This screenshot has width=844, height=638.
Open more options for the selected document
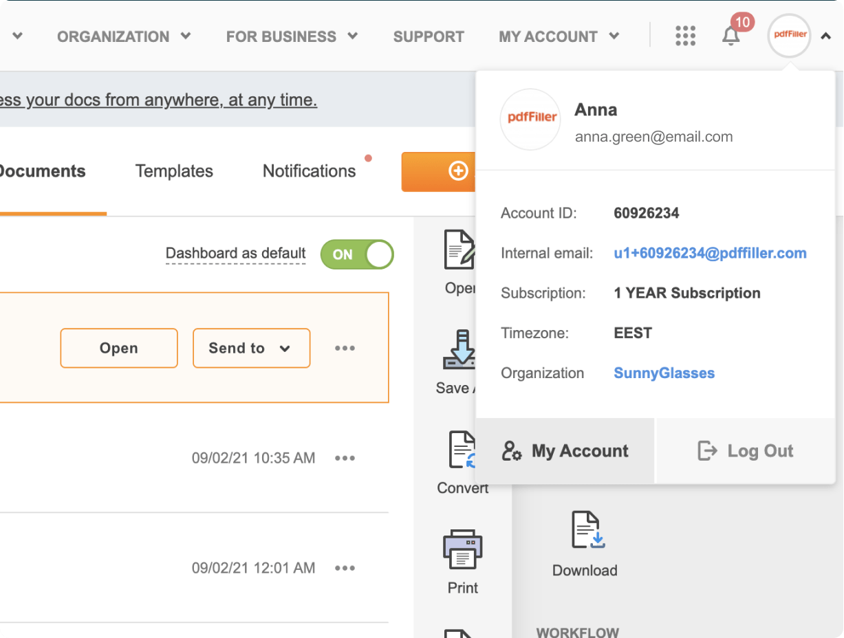coord(345,348)
